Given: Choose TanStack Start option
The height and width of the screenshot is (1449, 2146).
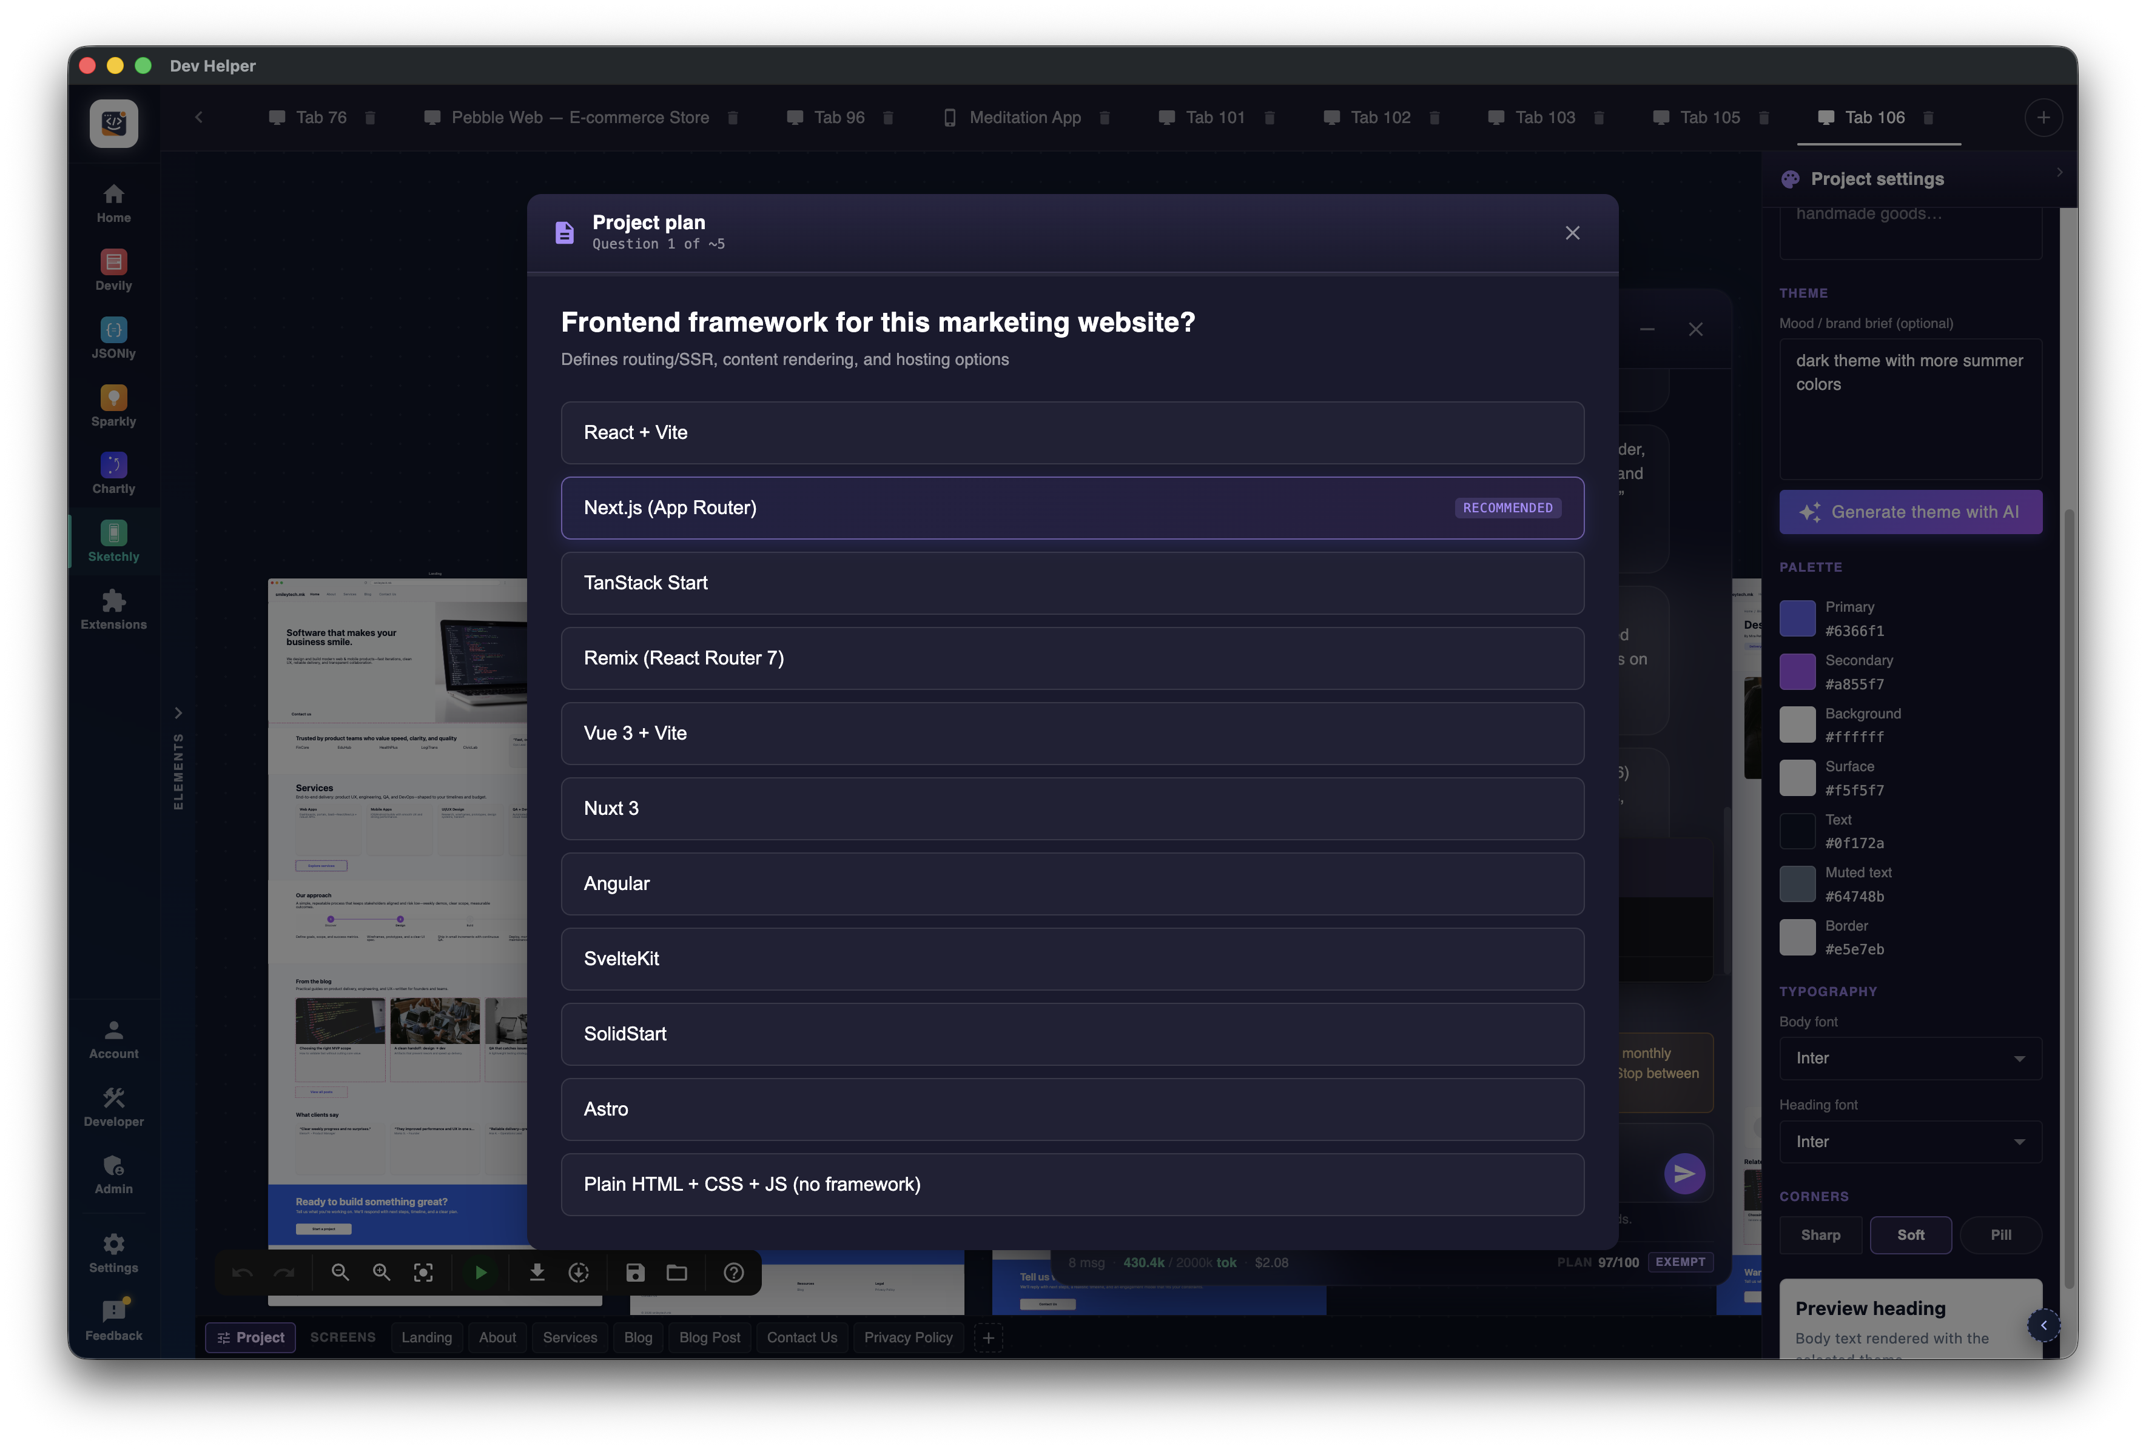Looking at the screenshot, I should [1072, 583].
